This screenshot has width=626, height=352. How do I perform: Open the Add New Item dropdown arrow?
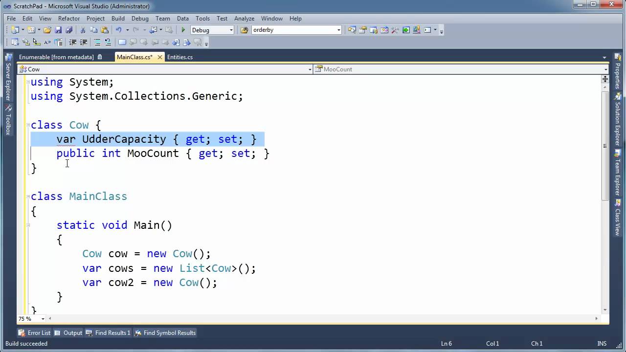tap(39, 30)
